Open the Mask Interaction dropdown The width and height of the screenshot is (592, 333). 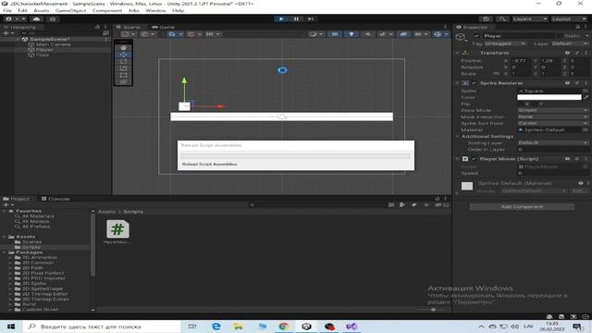(553, 117)
